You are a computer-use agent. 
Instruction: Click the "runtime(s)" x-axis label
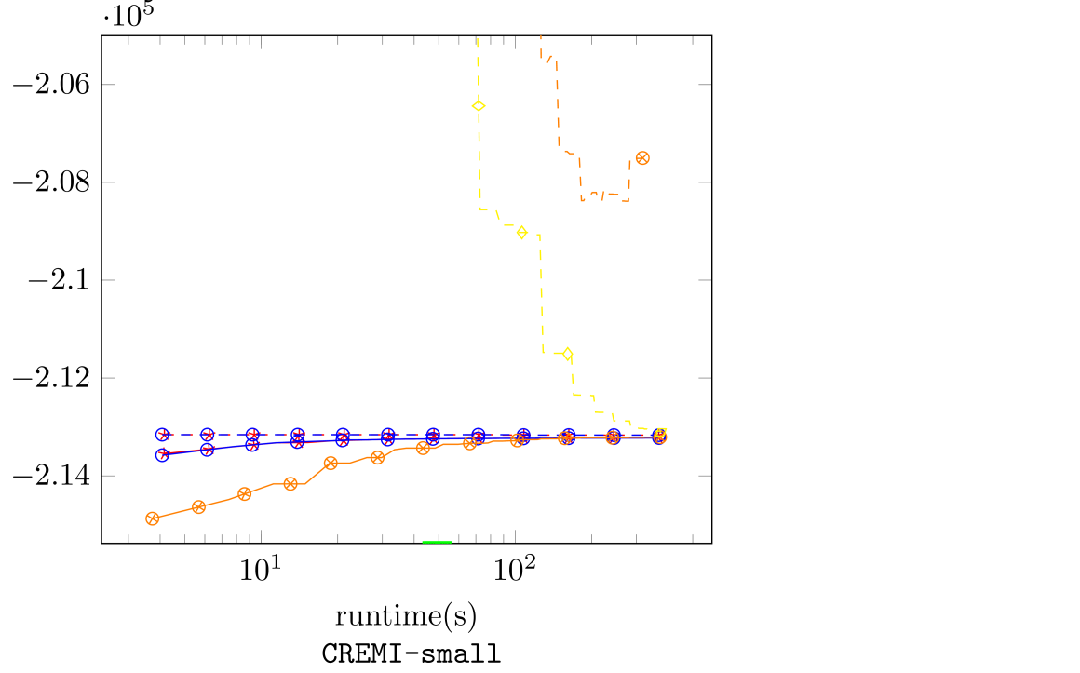click(x=406, y=616)
